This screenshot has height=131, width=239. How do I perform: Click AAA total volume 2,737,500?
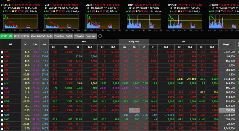coord(229,52)
